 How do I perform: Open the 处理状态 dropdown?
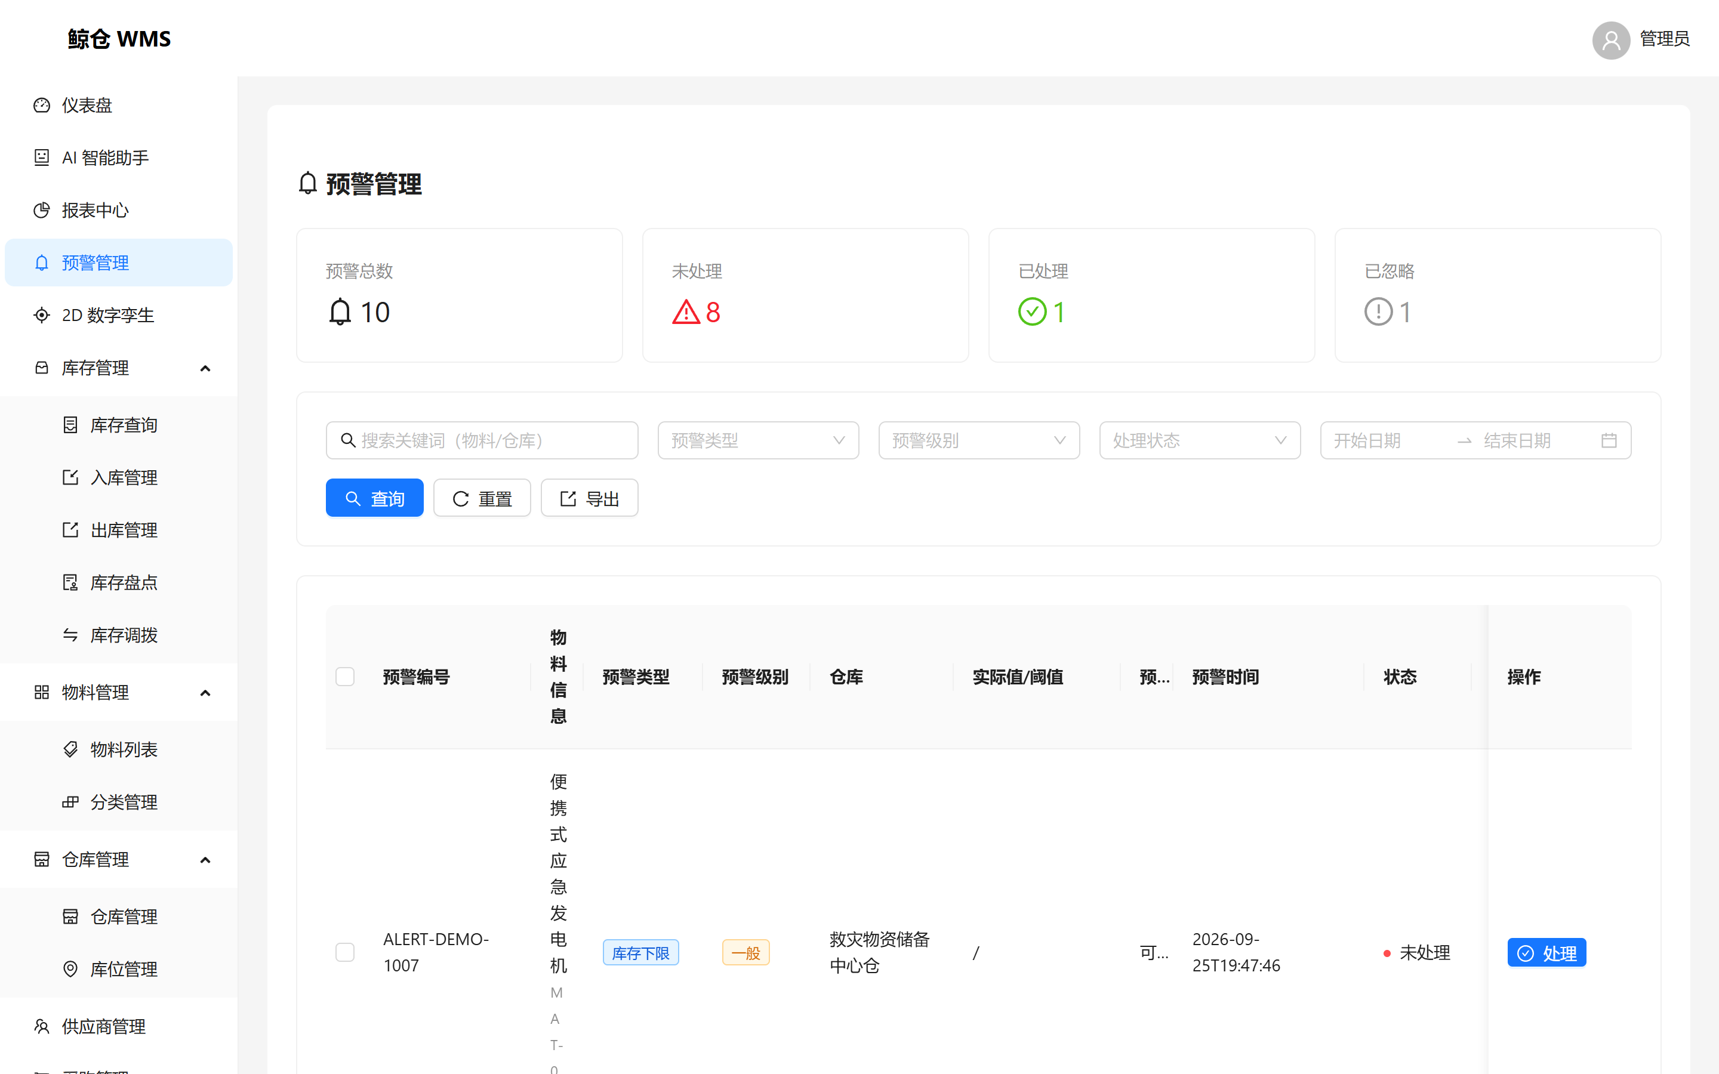pyautogui.click(x=1200, y=440)
